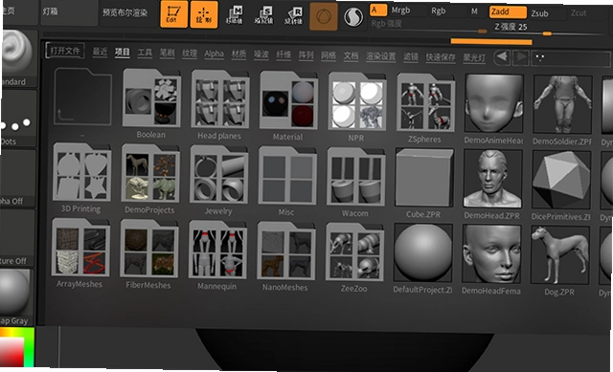Click the sculptris pro S sphere icon

[353, 17]
